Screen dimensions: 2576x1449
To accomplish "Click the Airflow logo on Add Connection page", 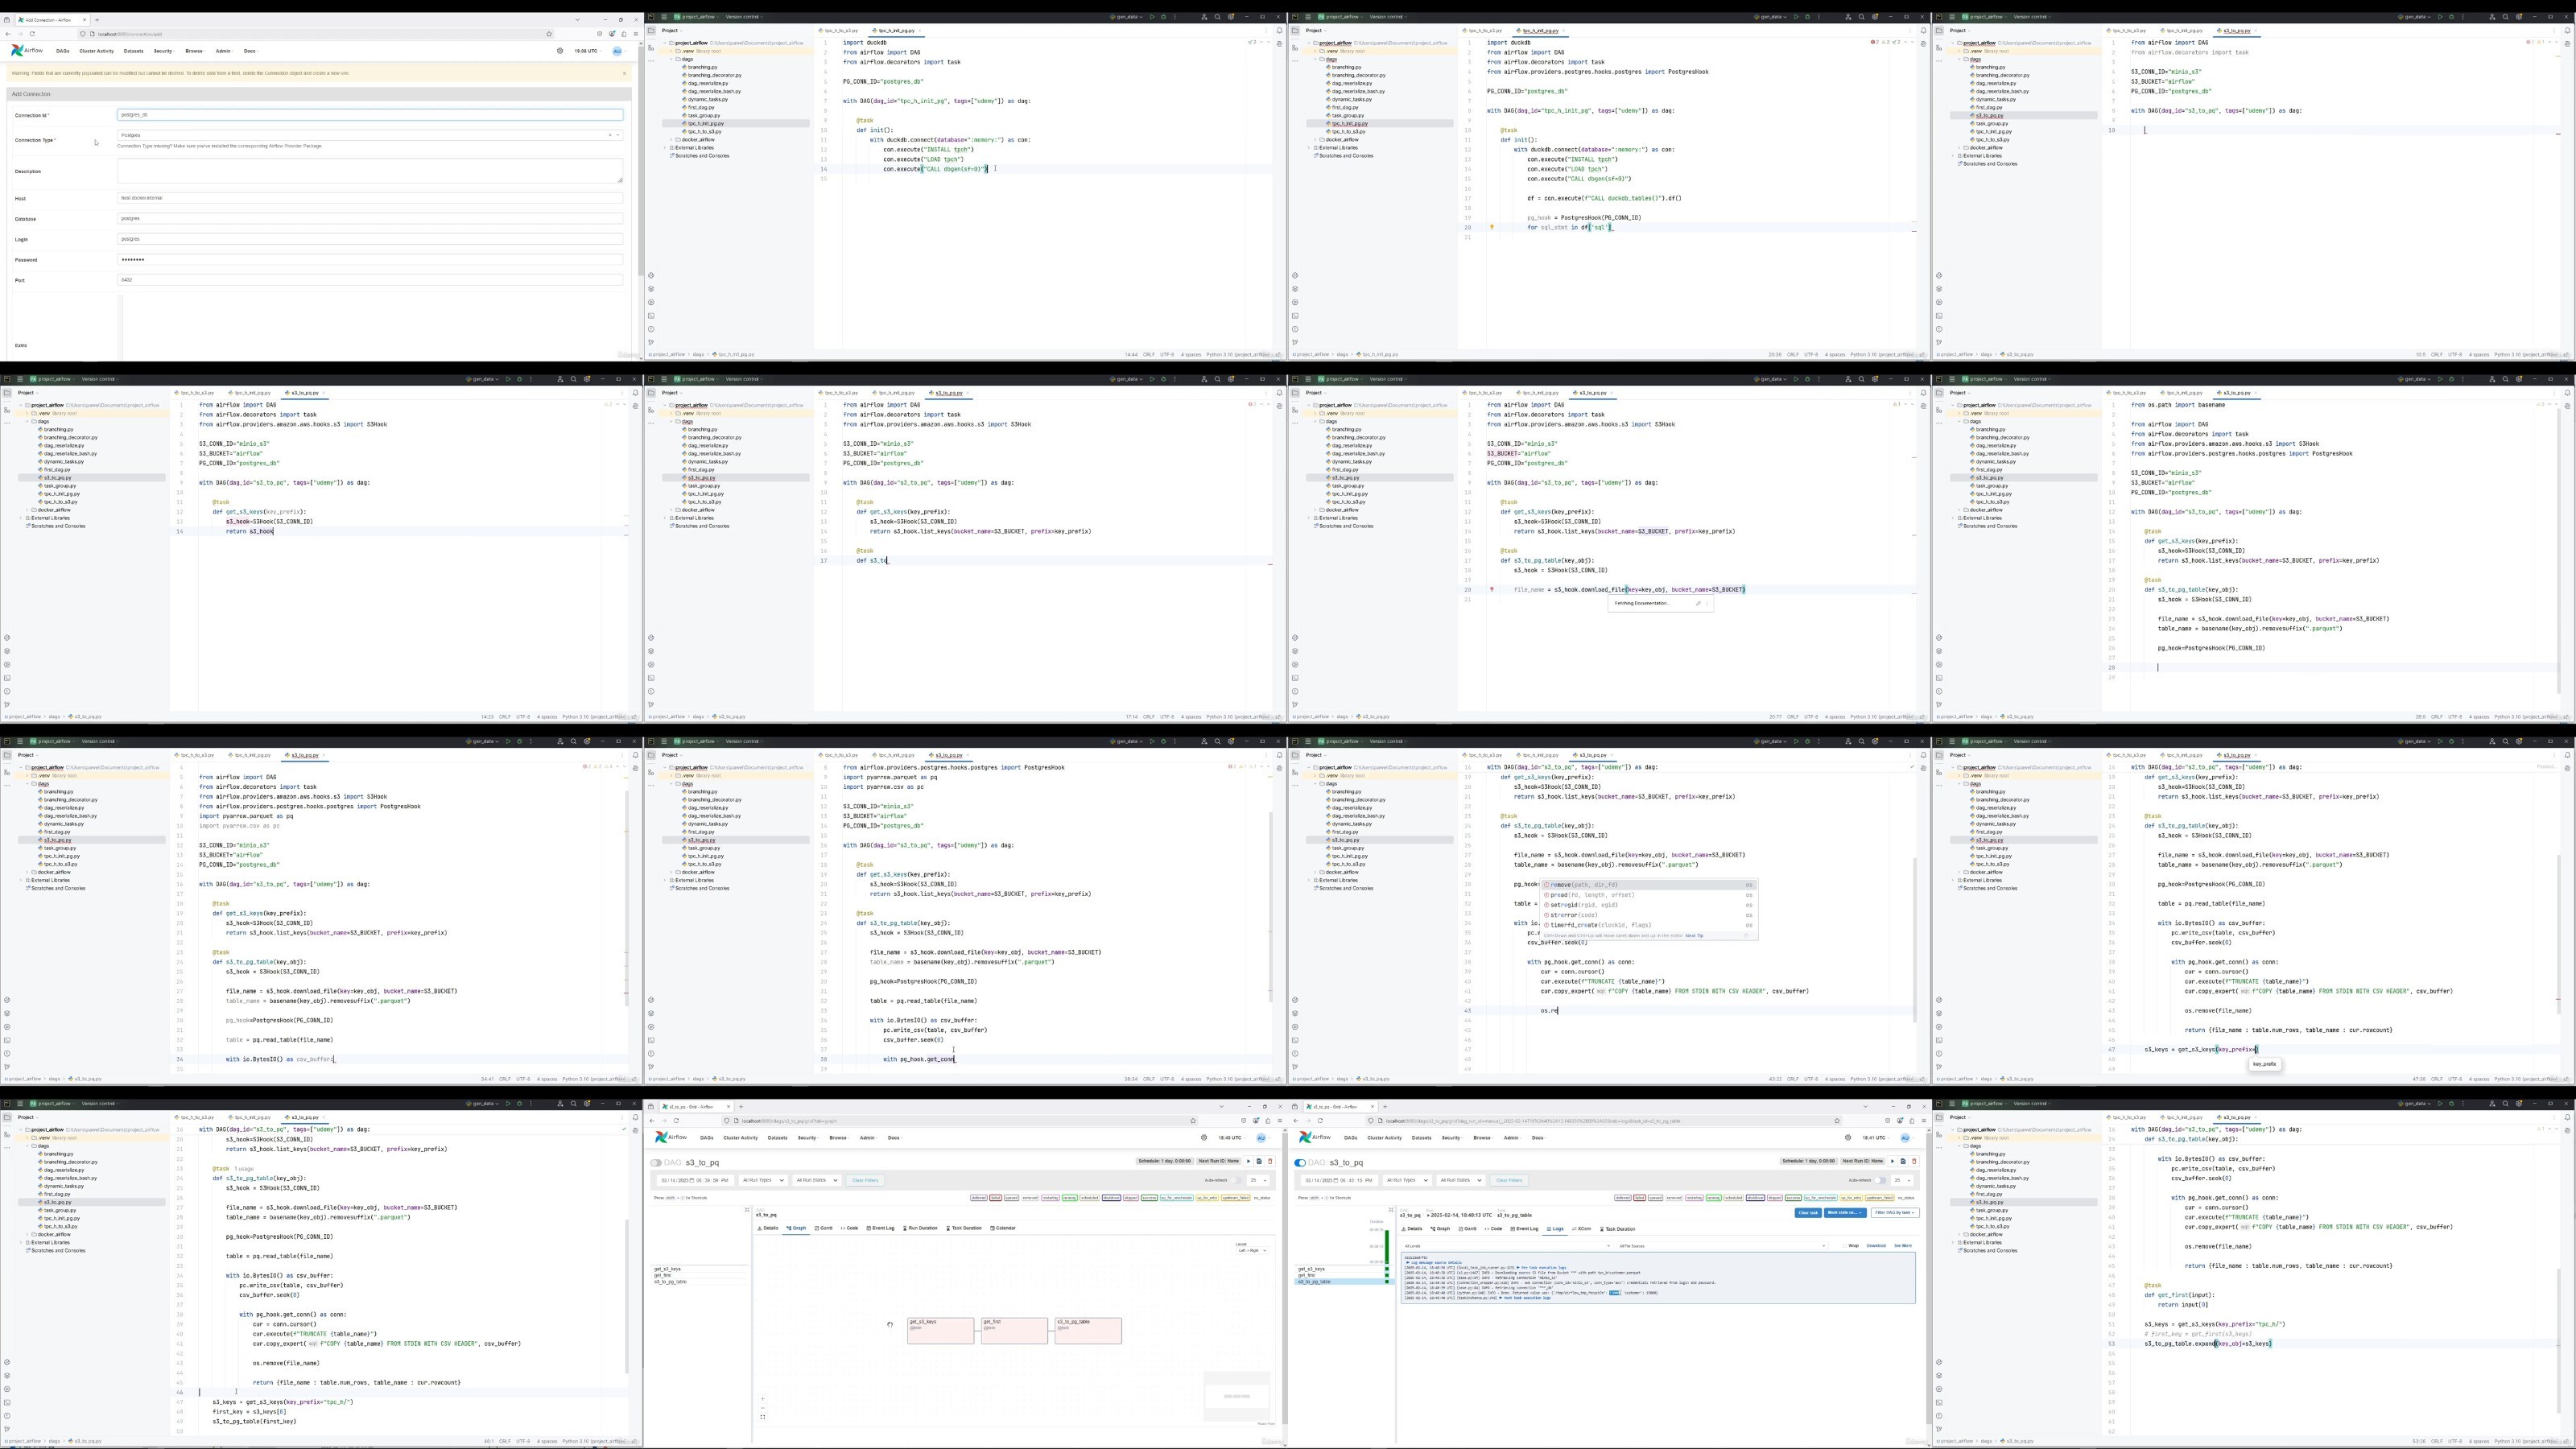I will pyautogui.click(x=27, y=50).
